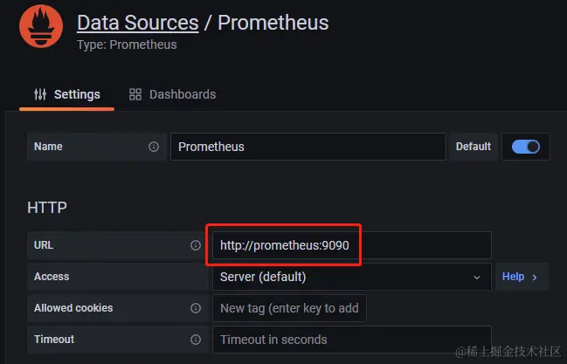Click the Allowed cookies info icon

pos(196,308)
